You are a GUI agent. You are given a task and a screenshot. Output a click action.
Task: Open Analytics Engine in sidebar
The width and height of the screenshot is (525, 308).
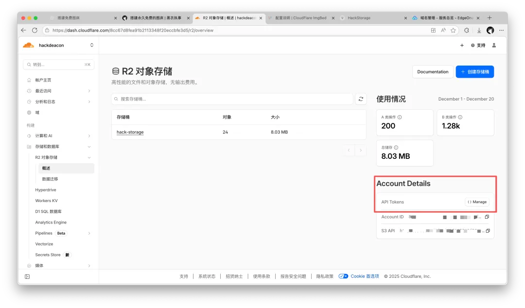click(x=51, y=222)
